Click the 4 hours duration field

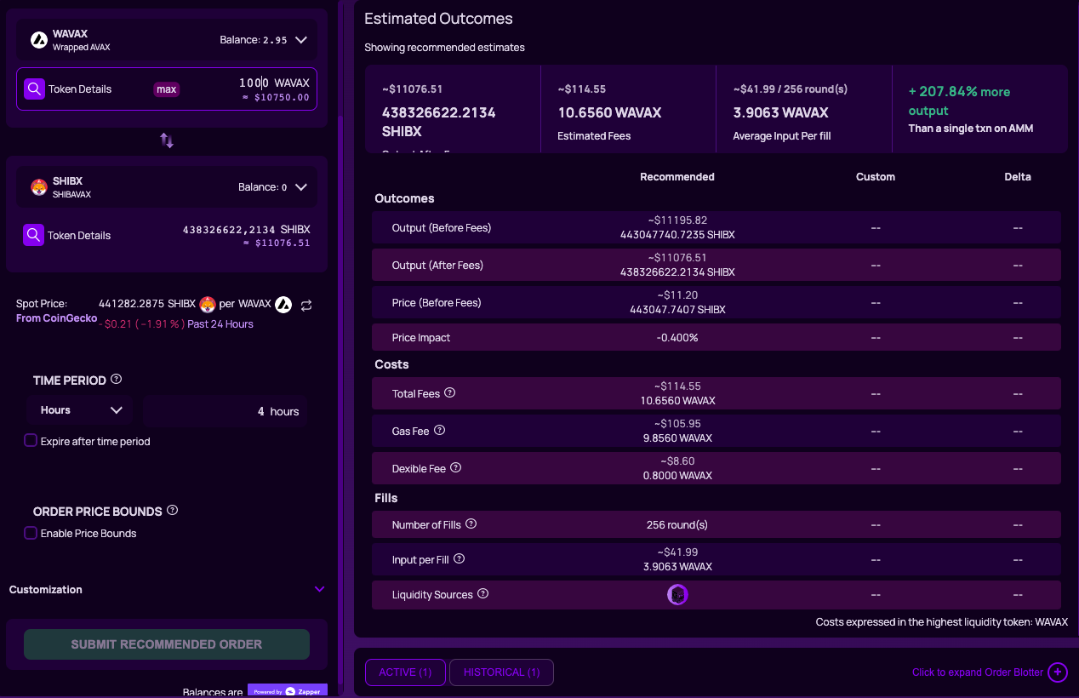point(225,411)
